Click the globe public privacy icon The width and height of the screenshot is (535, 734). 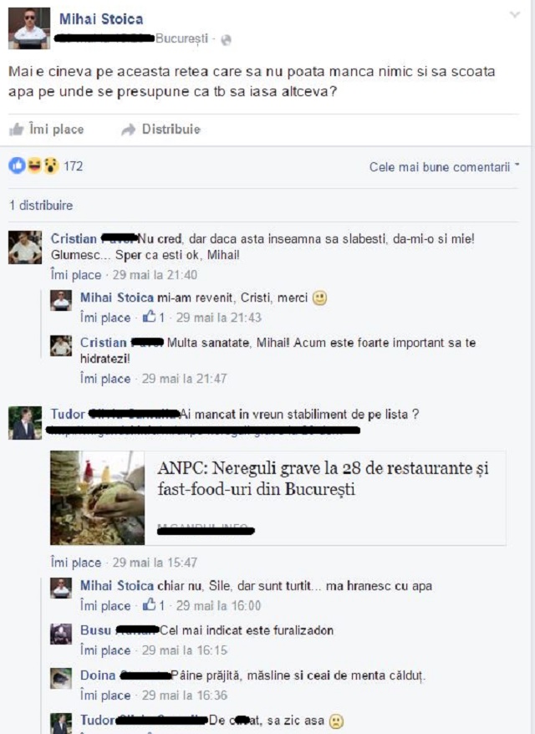click(226, 40)
